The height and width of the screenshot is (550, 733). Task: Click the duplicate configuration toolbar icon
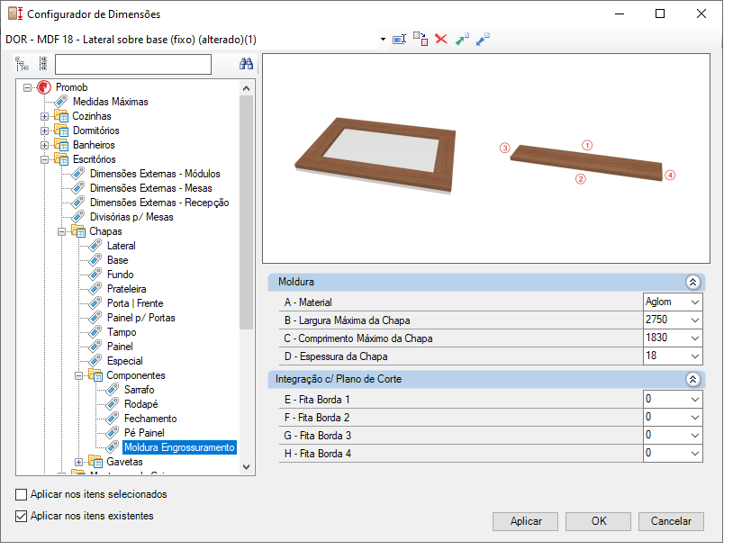421,39
